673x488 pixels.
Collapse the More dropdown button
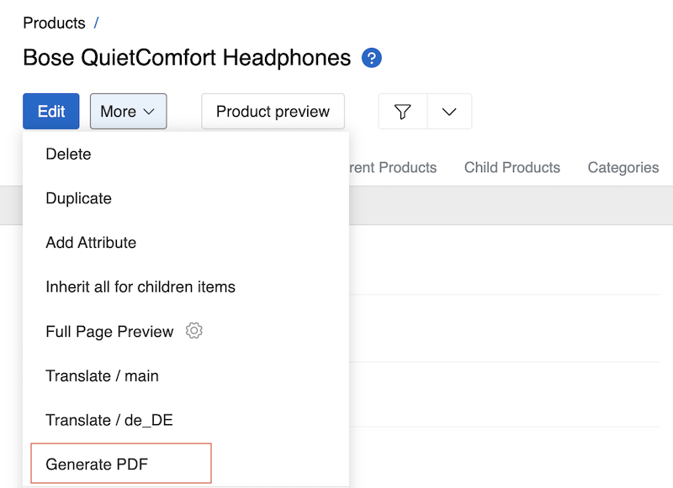128,112
